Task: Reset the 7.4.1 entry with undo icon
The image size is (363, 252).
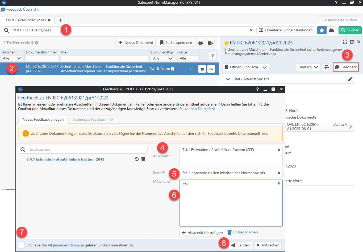Action: [x=137, y=159]
